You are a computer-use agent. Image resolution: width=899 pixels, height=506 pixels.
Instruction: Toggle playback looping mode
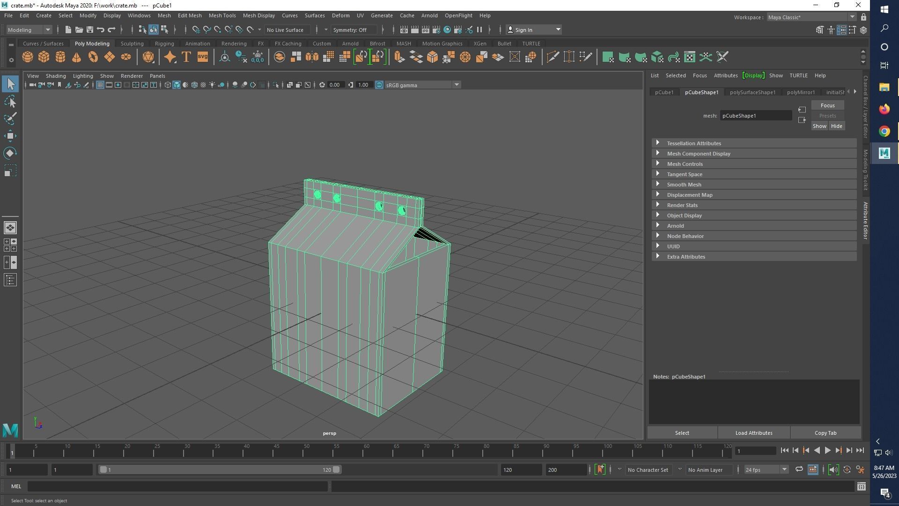tap(799, 469)
